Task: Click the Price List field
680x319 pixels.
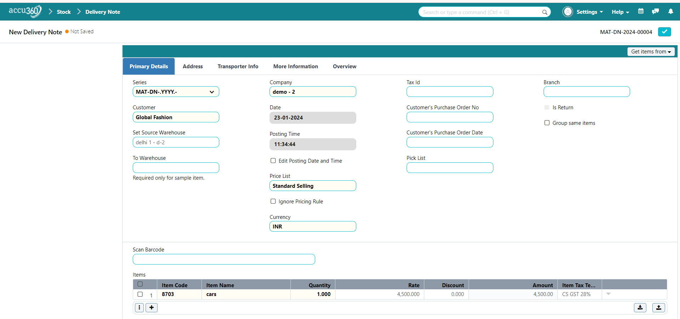Action: pos(313,186)
